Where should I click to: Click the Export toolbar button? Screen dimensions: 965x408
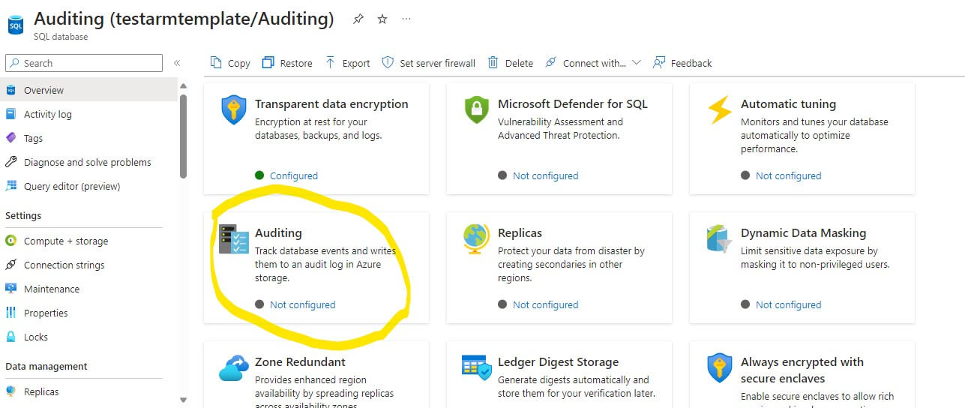[x=347, y=63]
